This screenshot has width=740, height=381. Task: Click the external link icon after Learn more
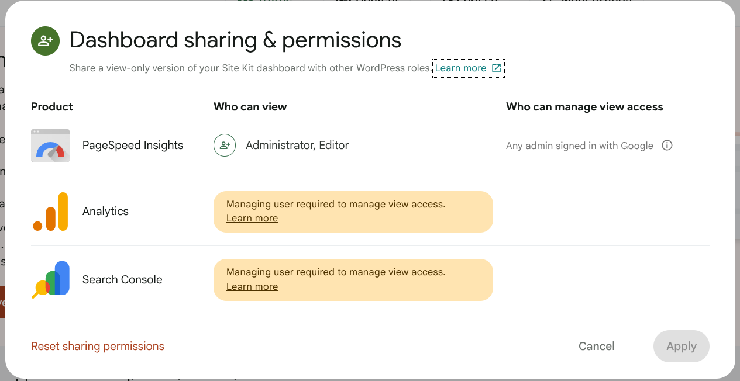496,68
